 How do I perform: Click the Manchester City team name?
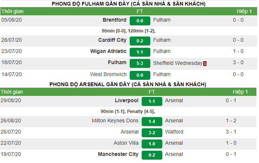coord(118,154)
